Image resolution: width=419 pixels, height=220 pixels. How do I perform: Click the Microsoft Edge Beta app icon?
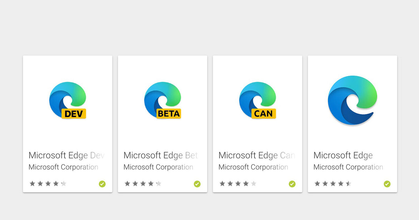(x=162, y=100)
